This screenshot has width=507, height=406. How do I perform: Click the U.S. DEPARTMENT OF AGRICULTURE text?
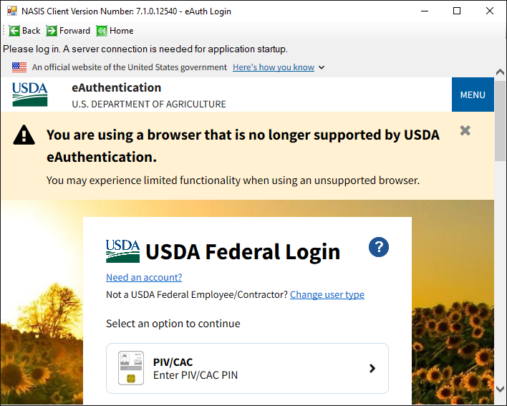149,104
